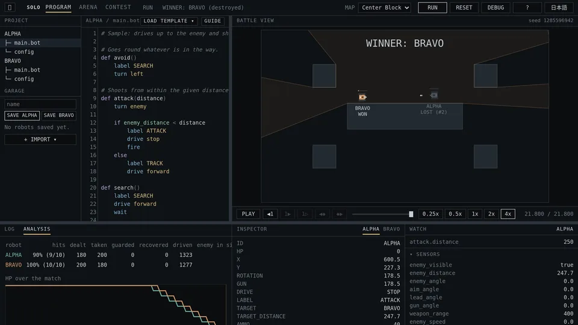Viewport: 578px width, 325px height.
Task: Collapse the SENSORS section
Action: [425, 254]
